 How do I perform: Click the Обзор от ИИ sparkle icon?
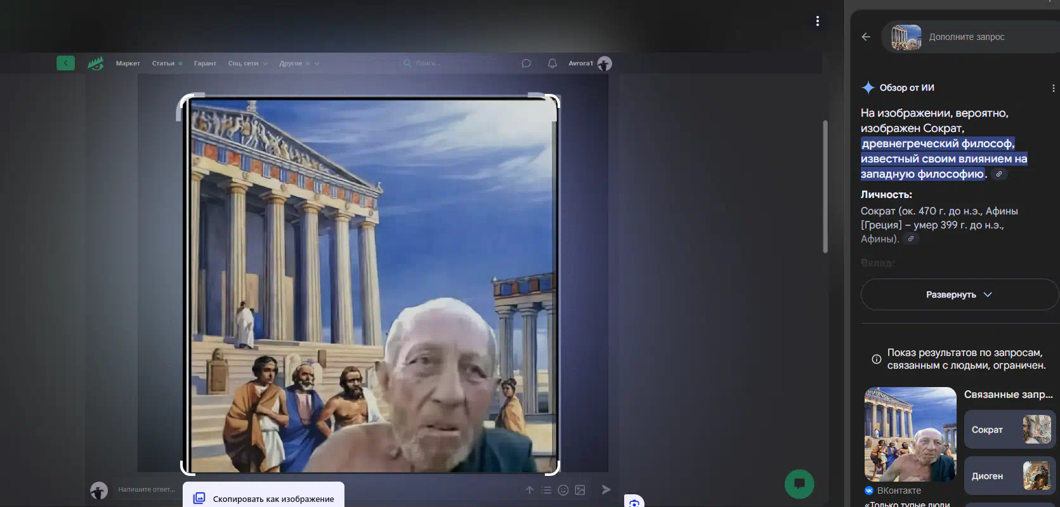click(x=868, y=88)
